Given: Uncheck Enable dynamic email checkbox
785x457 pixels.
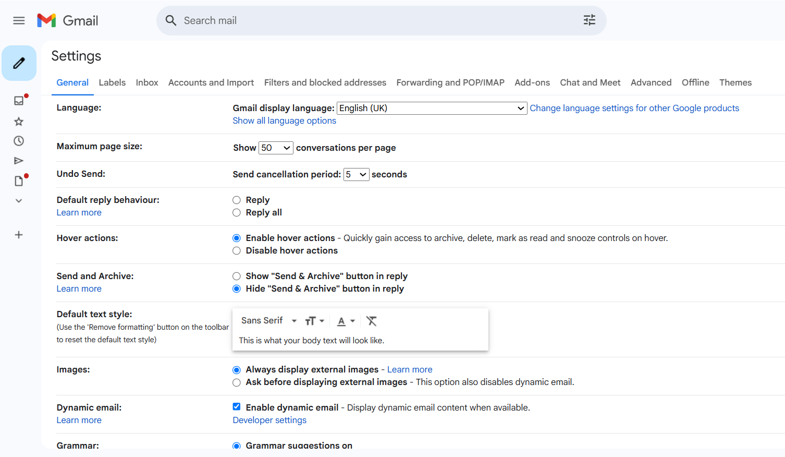Looking at the screenshot, I should tap(237, 407).
